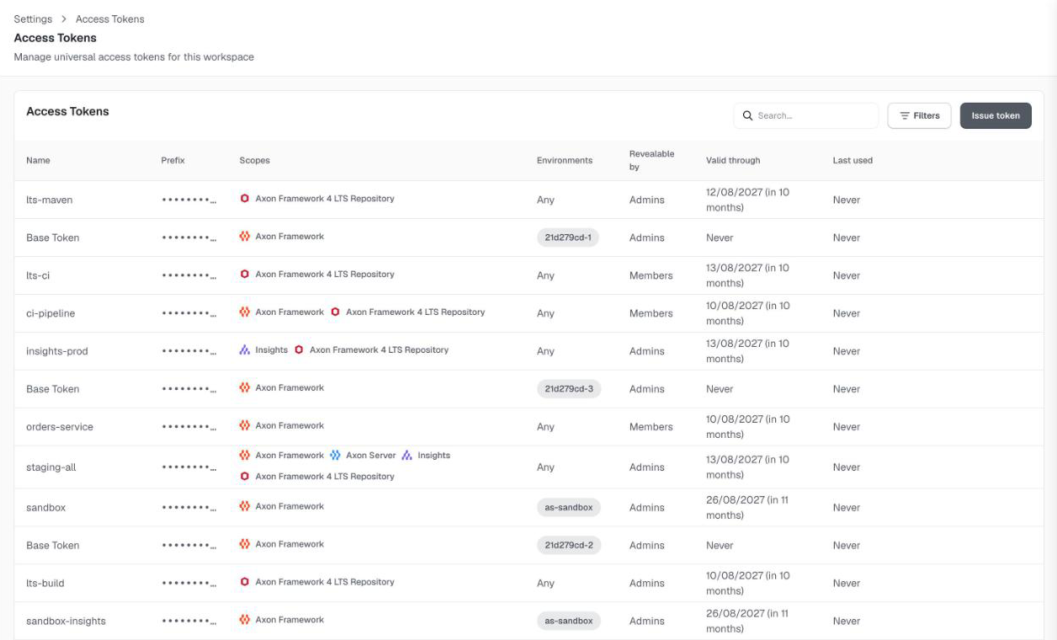Click Axon Framework LTS icon in lts-maven row
Screen dimensions: 1057x640
tap(245, 199)
